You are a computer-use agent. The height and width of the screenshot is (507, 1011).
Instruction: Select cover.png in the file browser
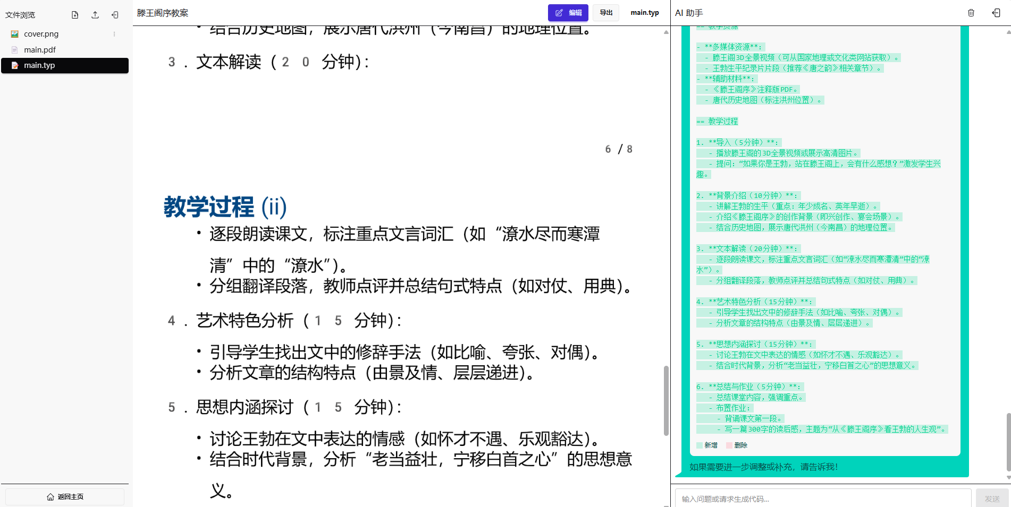coord(41,33)
